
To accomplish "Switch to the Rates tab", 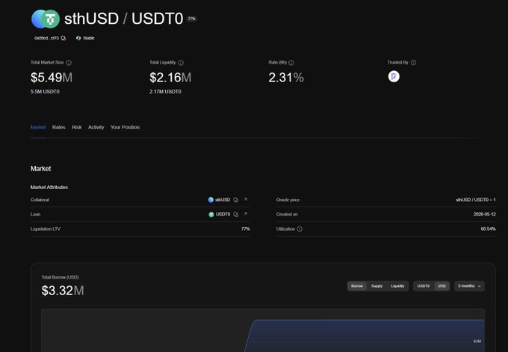I will pos(58,127).
